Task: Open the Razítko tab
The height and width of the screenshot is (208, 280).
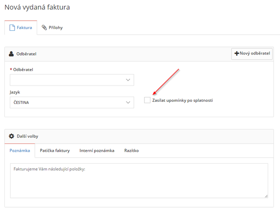Action: pyautogui.click(x=131, y=151)
